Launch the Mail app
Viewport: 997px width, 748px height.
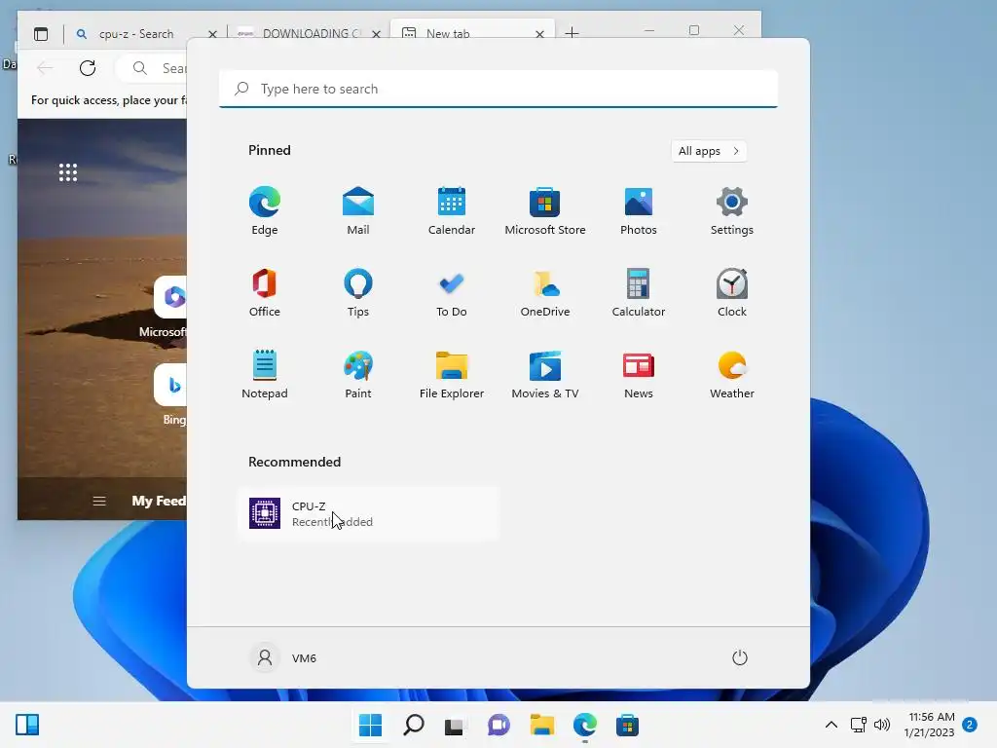point(358,210)
